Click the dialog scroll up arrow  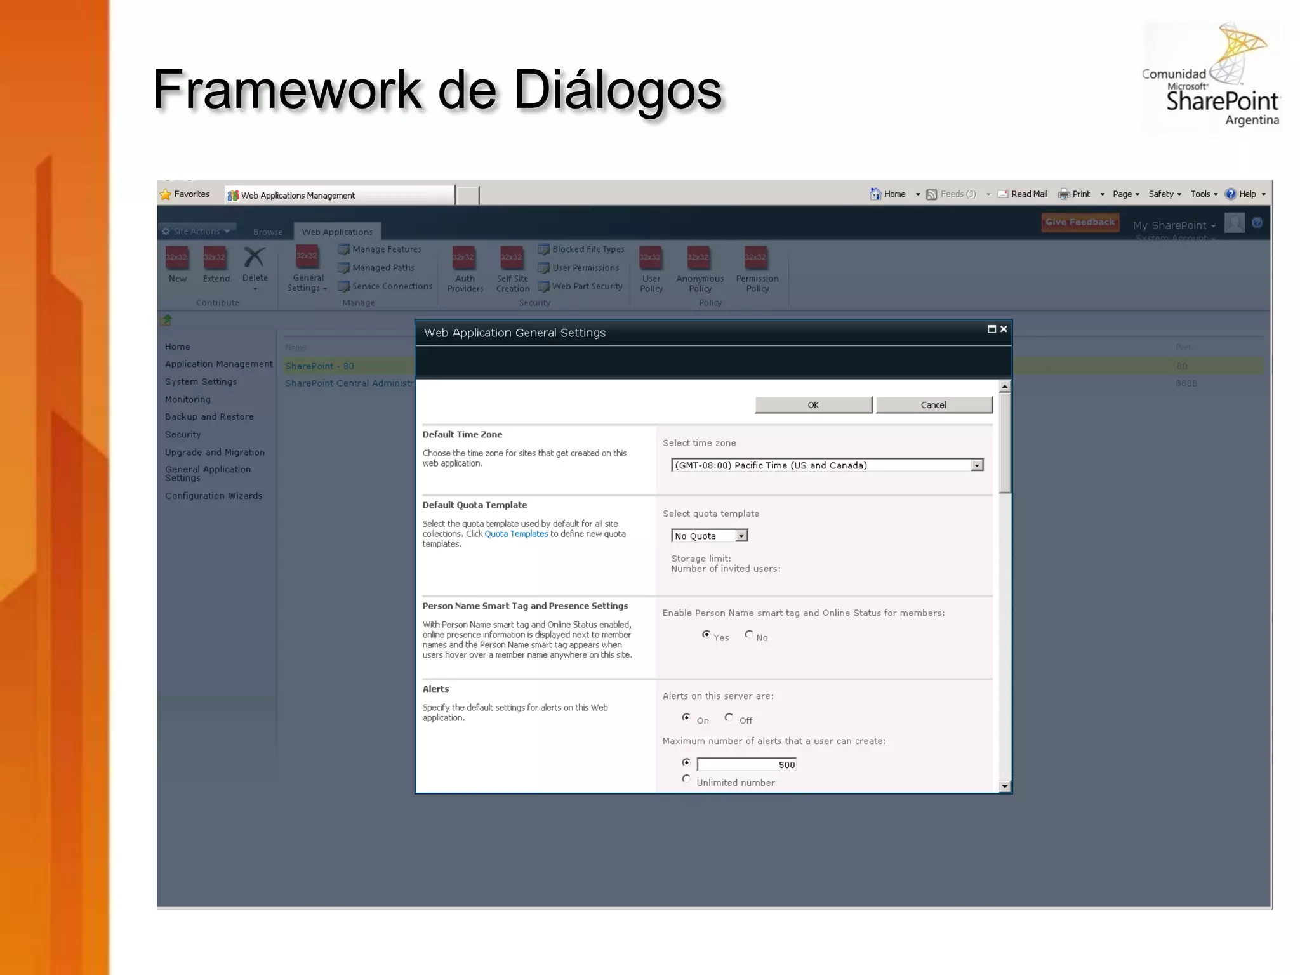1004,387
